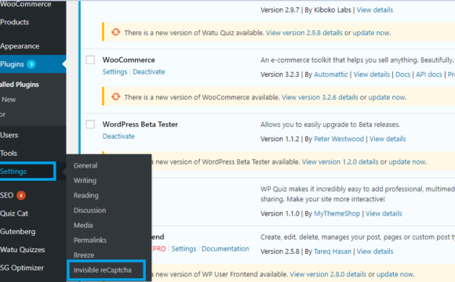This screenshot has width=455, height=282.
Task: Click 'Allows you to easily upgrade' description
Action: tap(330, 125)
